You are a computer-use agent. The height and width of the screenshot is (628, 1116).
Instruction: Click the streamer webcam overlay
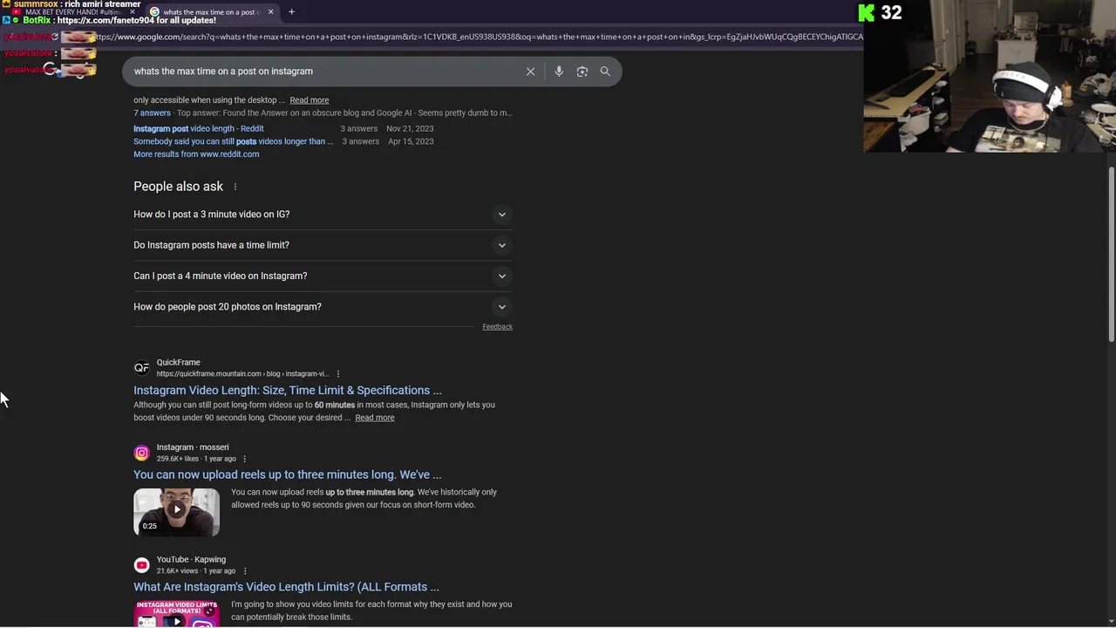[x=990, y=77]
